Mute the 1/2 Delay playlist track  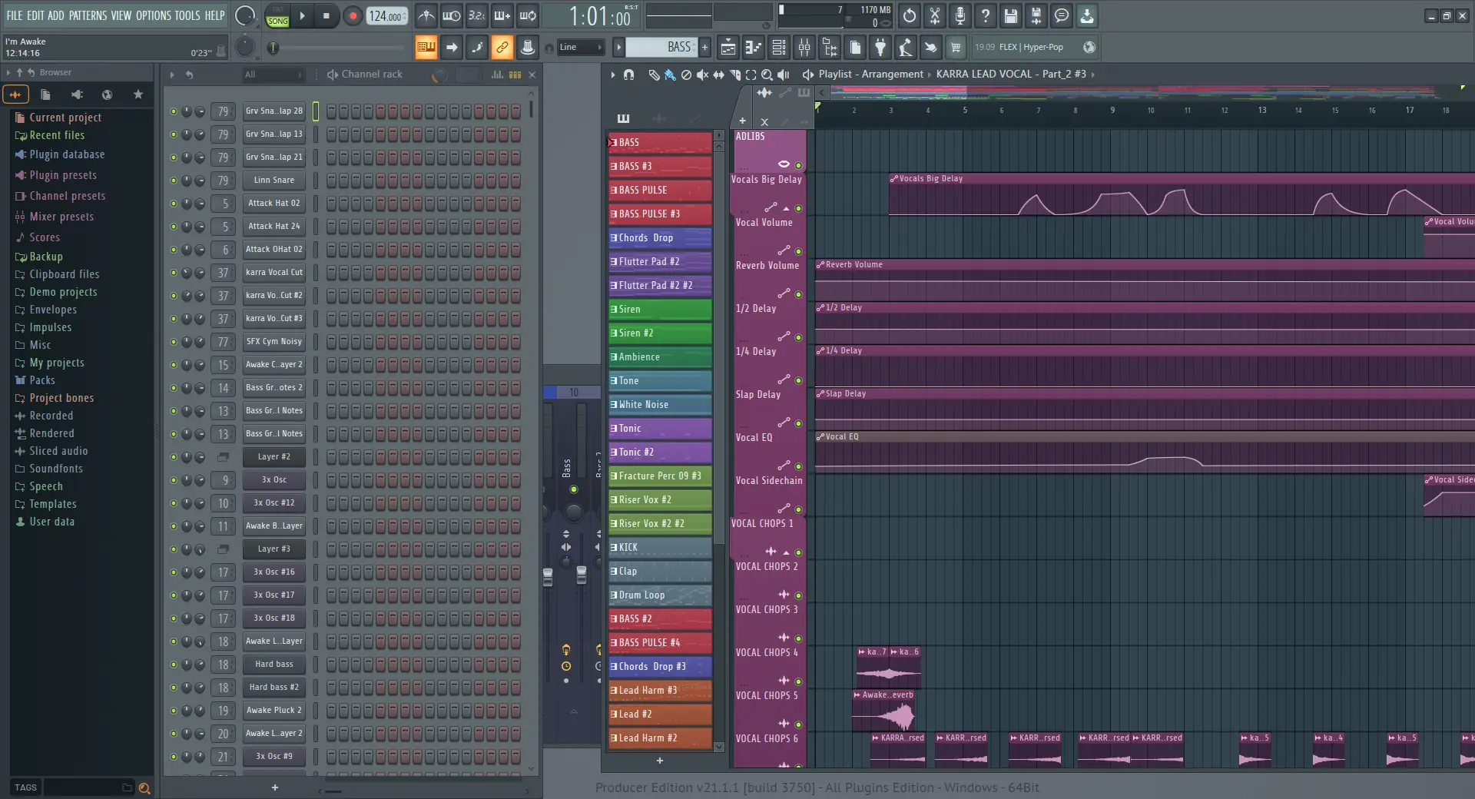tap(799, 337)
